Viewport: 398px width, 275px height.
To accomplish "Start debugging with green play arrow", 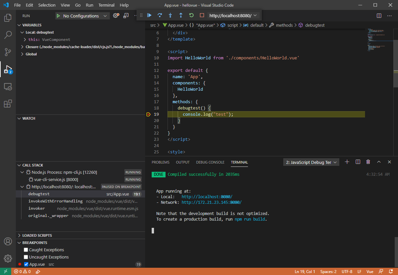I will [58, 16].
